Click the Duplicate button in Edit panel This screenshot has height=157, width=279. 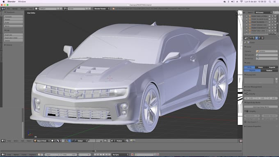pos(14,35)
